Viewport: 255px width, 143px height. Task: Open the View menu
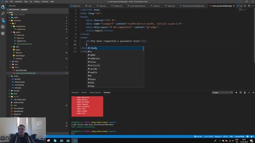26,2
